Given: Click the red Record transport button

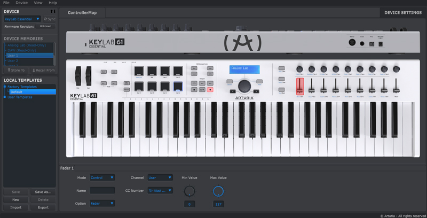Looking at the screenshot, I should pos(210,89).
